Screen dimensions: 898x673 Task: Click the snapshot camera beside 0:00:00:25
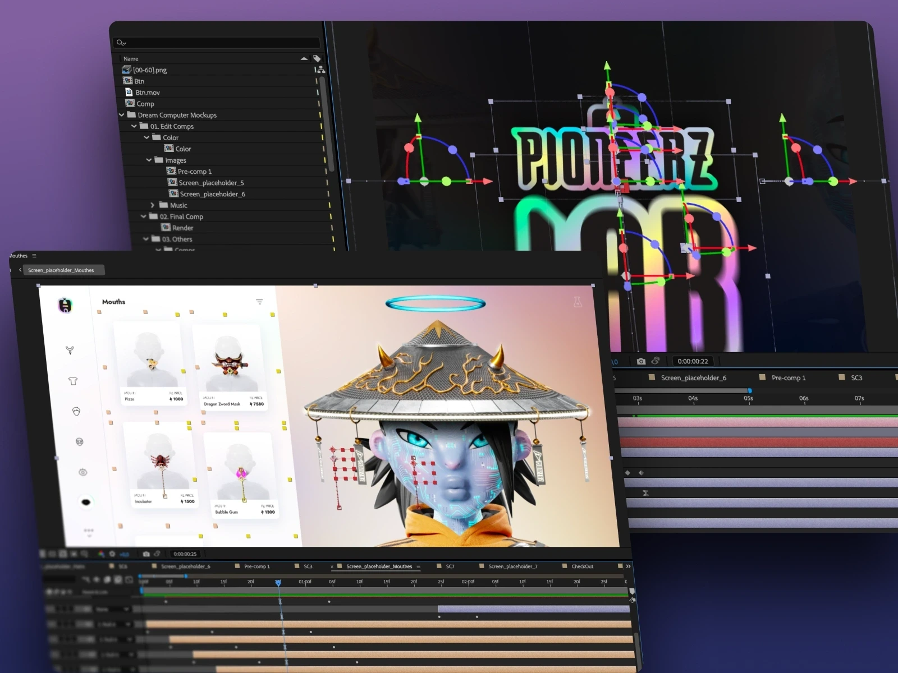point(146,554)
